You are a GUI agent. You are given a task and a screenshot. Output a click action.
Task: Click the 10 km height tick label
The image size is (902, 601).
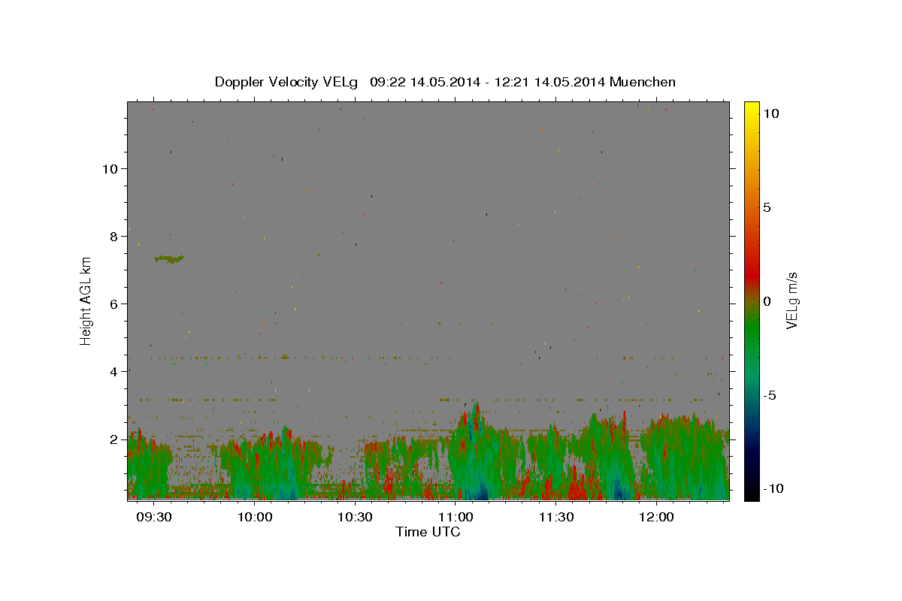109,168
